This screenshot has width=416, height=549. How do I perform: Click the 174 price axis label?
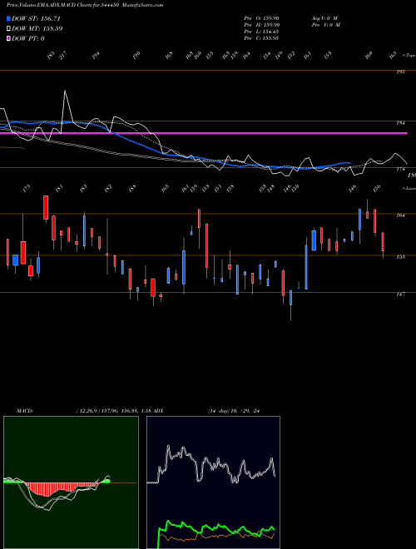click(x=401, y=170)
